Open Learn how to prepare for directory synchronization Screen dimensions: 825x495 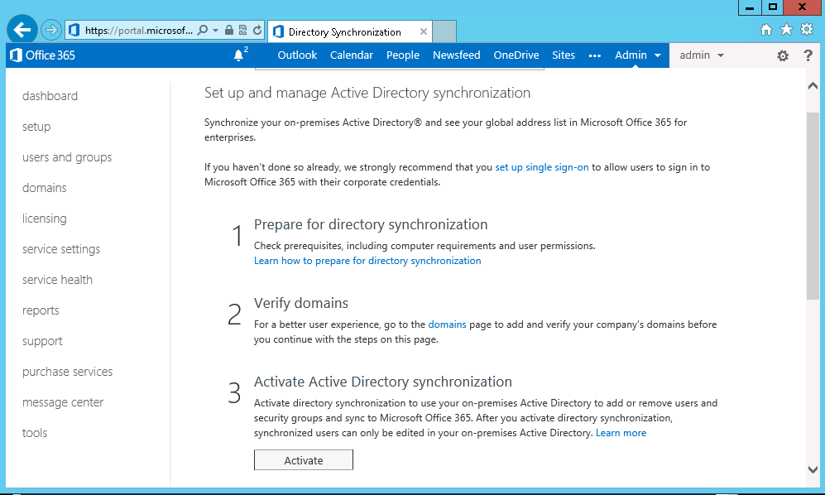tap(367, 261)
